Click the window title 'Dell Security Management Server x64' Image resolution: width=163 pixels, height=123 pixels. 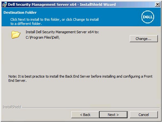coord(42,4)
